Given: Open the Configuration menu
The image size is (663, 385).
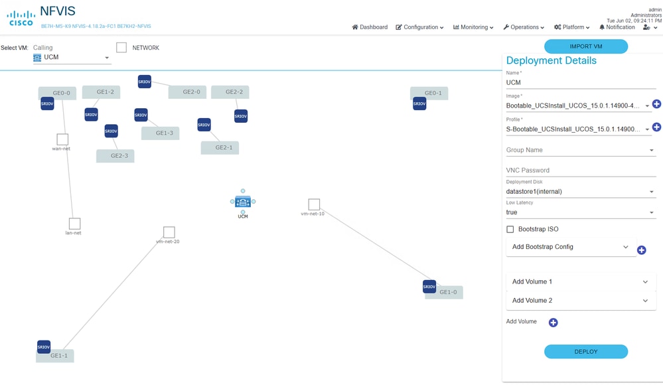Looking at the screenshot, I should tap(419, 27).
